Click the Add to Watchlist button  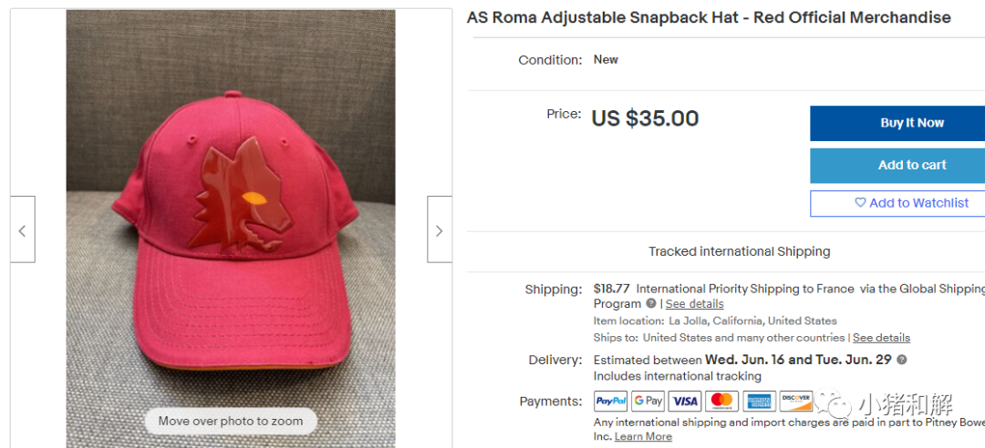coord(911,203)
